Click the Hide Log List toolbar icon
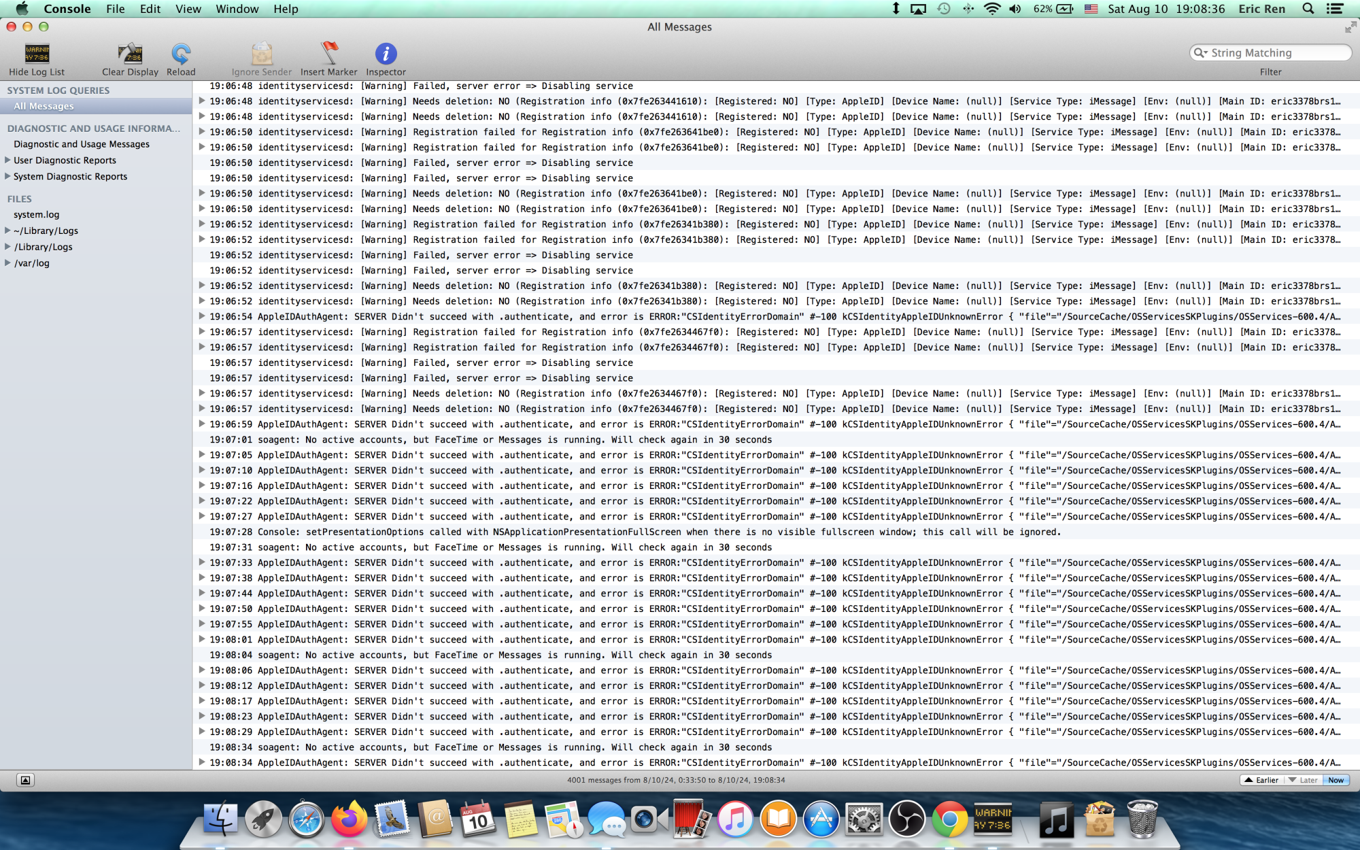Screen dimensions: 1360x850 tap(37, 54)
